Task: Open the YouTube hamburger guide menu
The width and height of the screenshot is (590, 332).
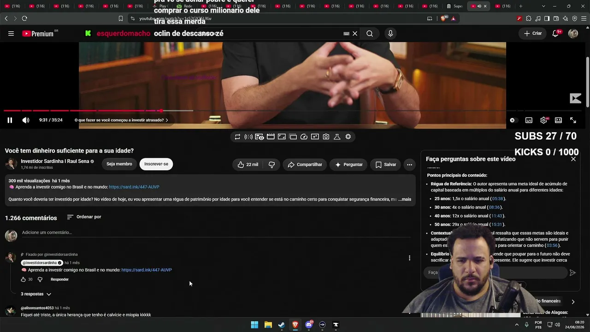Action: [x=11, y=34]
